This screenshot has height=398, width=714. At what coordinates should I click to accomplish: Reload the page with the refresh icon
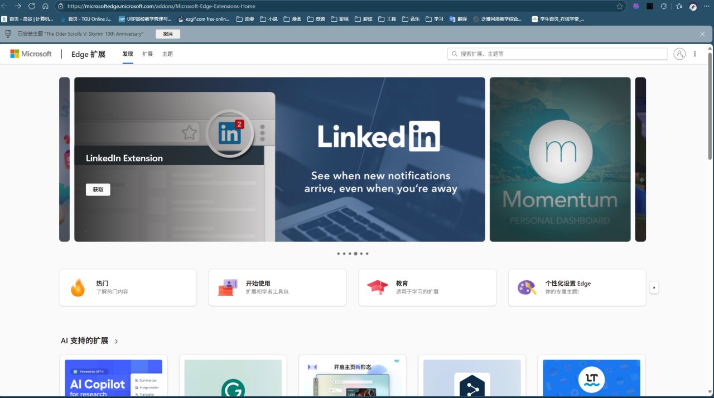coord(32,6)
